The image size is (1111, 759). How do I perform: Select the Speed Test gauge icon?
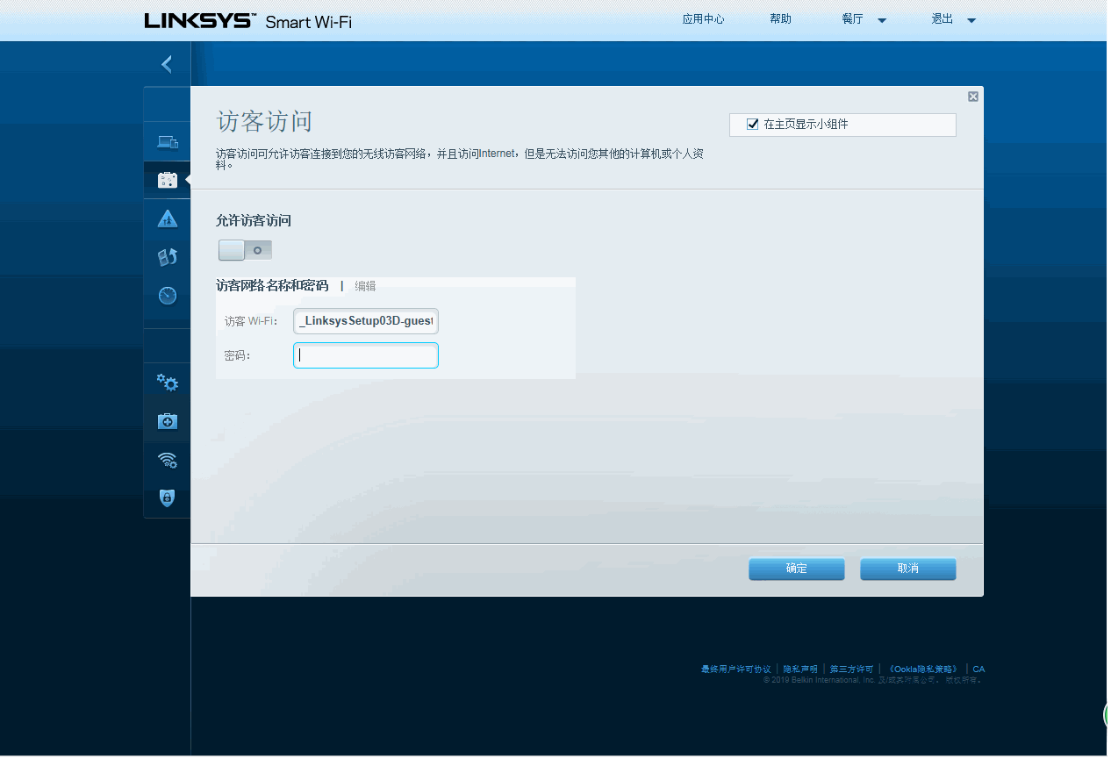(167, 296)
